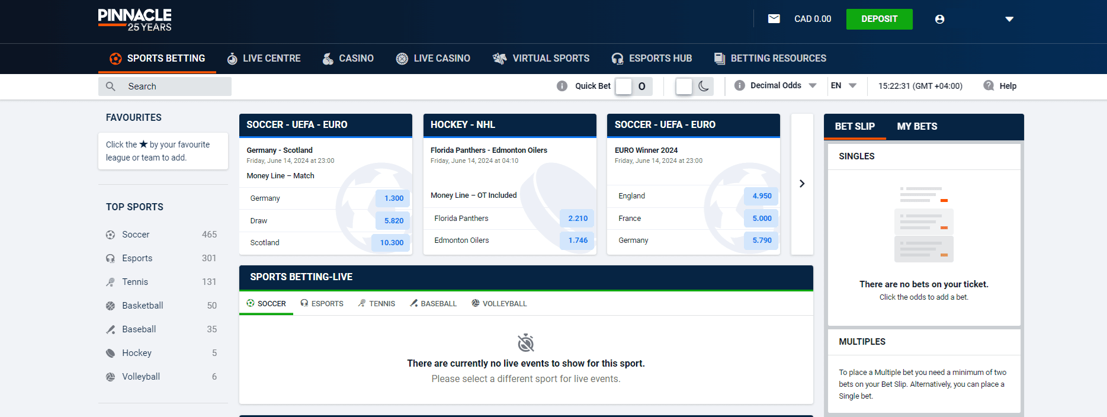Toggle dark mode moon switch
The height and width of the screenshot is (417, 1107).
click(694, 86)
